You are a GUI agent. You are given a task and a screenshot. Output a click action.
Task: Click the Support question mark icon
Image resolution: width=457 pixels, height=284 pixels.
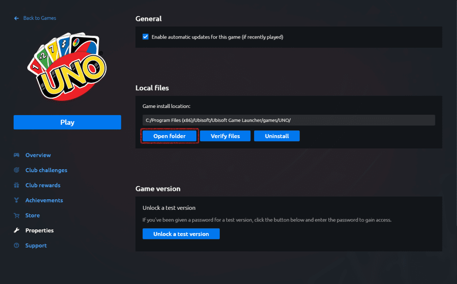[x=16, y=245]
